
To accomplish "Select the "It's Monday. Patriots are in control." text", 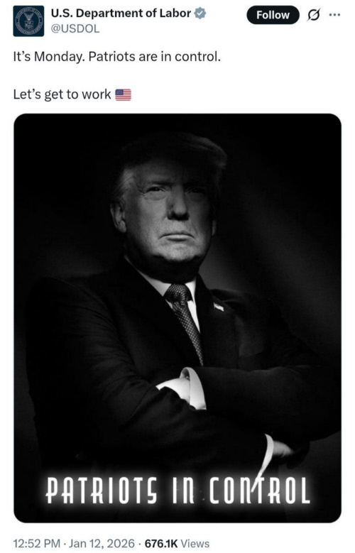I will pyautogui.click(x=117, y=56).
